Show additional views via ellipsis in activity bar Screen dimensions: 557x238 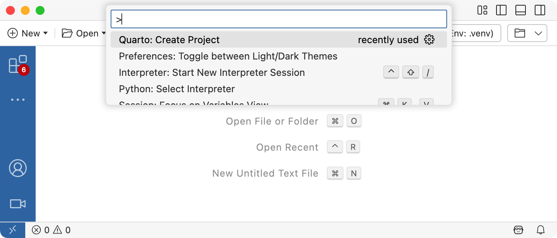point(17,100)
